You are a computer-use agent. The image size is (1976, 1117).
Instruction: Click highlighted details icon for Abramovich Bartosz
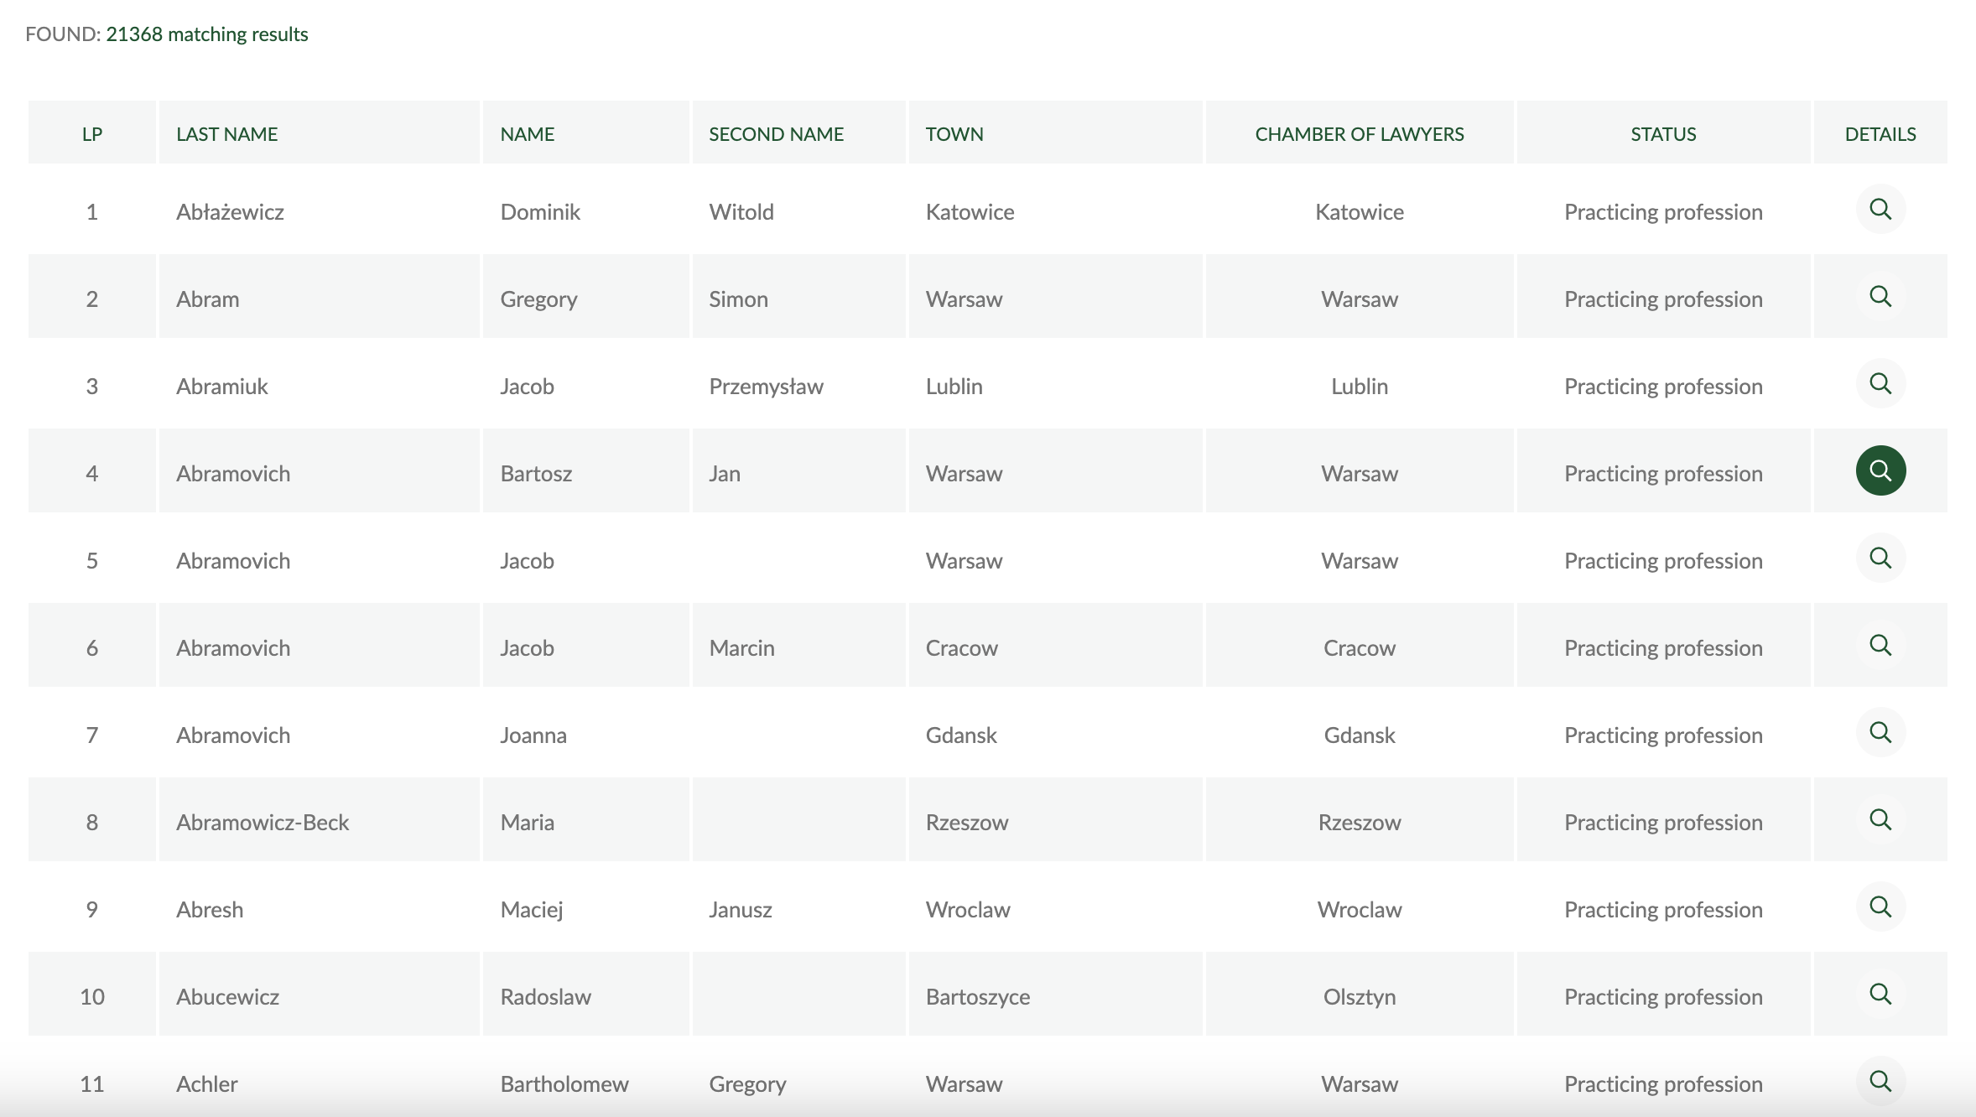tap(1880, 470)
